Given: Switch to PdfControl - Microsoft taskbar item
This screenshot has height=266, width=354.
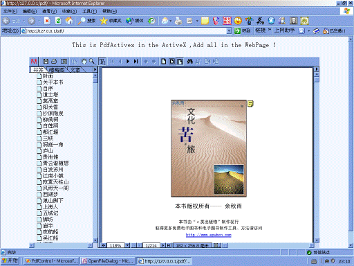Looking at the screenshot, I should (x=52, y=261).
